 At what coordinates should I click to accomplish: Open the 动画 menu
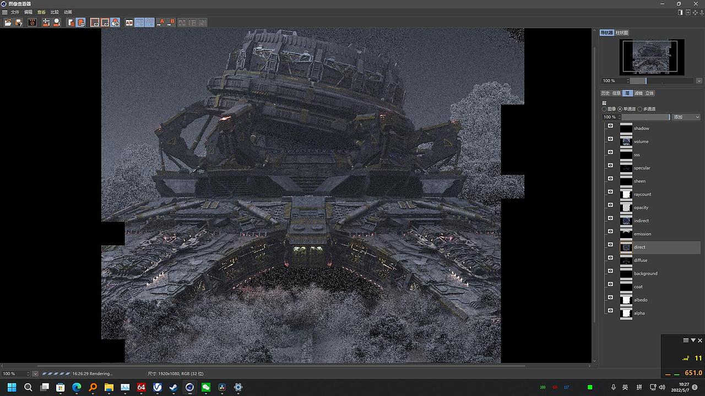click(68, 12)
